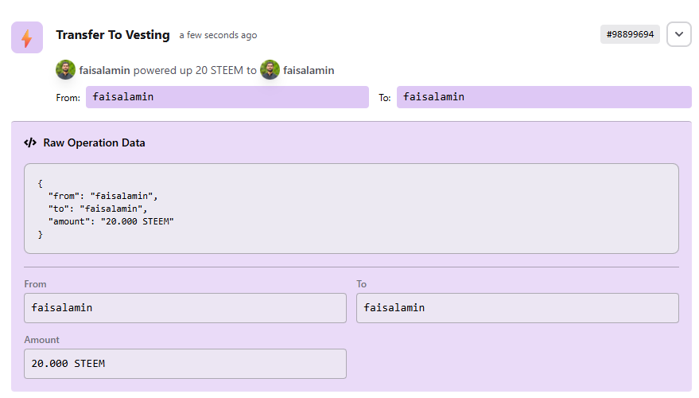This screenshot has width=699, height=398.
Task: Open block number #98899694
Action: point(630,34)
